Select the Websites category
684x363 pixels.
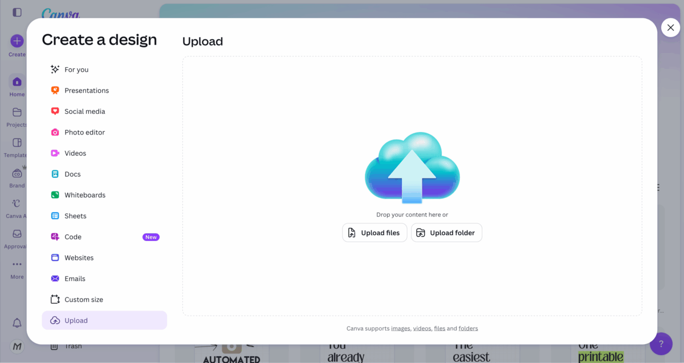click(x=104, y=258)
